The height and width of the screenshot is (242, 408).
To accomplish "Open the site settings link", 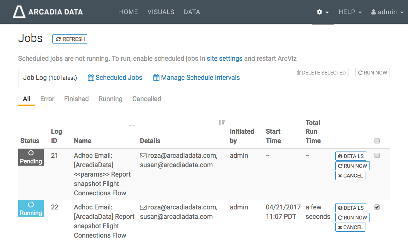I will point(225,59).
